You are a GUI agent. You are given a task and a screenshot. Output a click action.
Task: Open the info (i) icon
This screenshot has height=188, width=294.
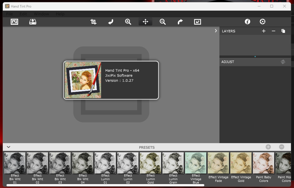click(x=247, y=22)
